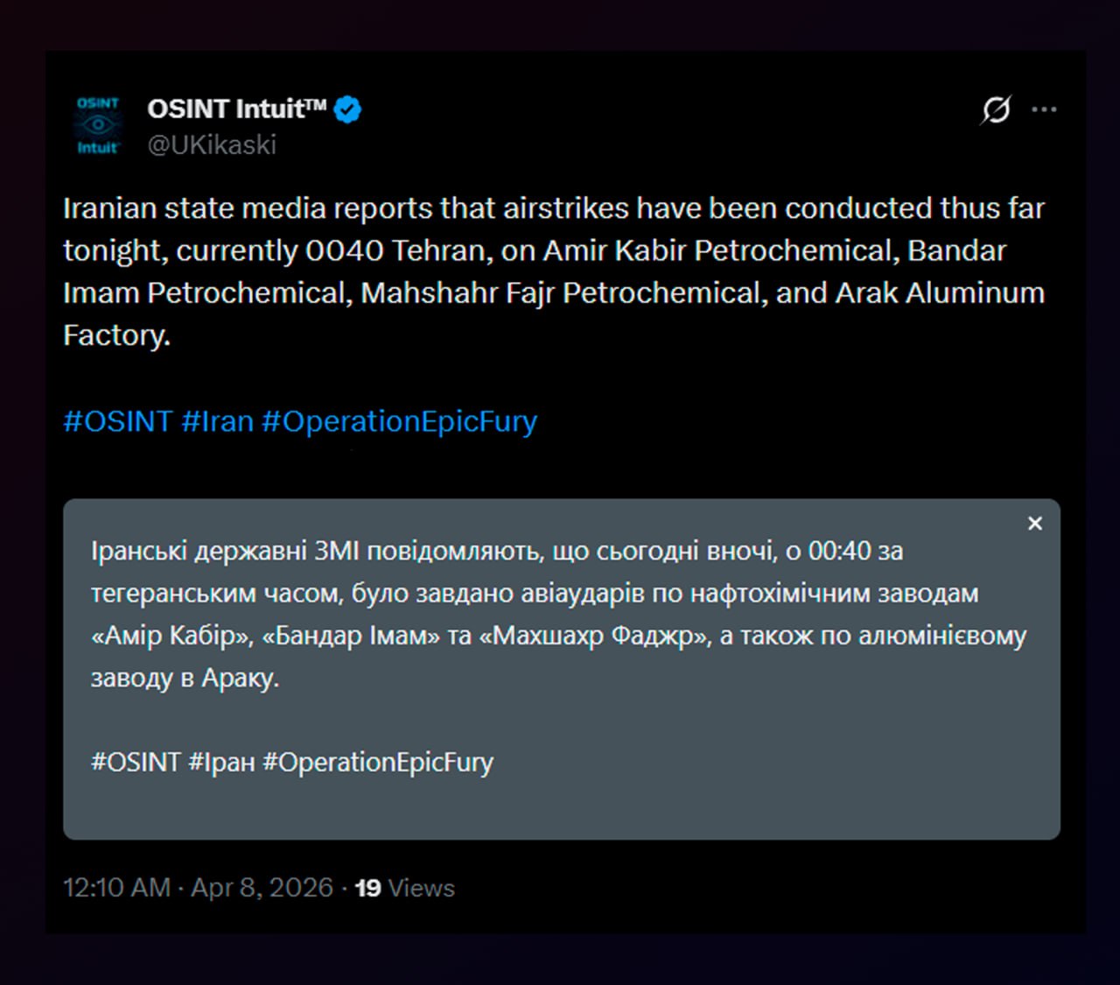Open the 19 Views count
This screenshot has width=1120, height=985.
[x=405, y=888]
